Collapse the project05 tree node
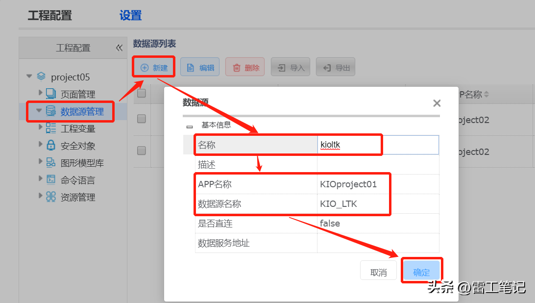The image size is (535, 303). point(29,76)
